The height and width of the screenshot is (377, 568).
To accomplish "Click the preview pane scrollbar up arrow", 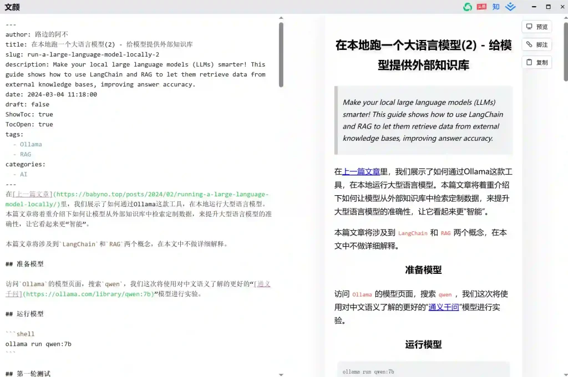I will point(566,17).
